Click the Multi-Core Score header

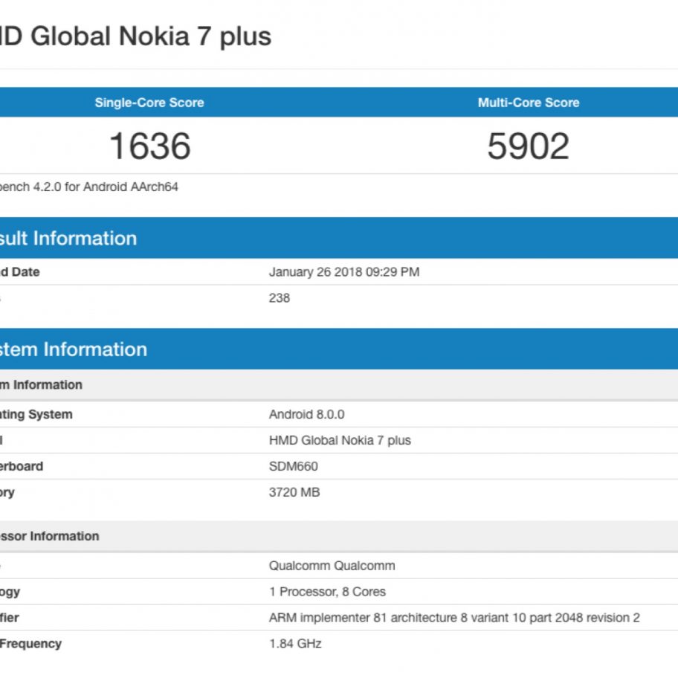point(528,103)
